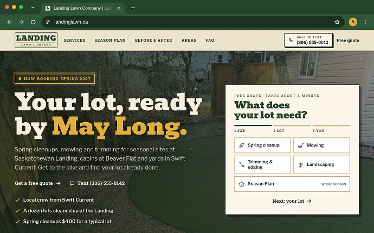Click the mower icon on Mowing
The height and width of the screenshot is (233, 374).
pos(300,145)
